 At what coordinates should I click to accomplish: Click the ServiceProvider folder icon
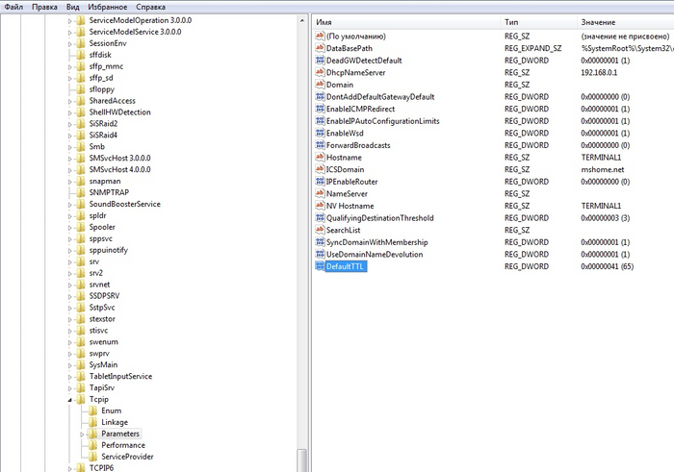coord(92,457)
